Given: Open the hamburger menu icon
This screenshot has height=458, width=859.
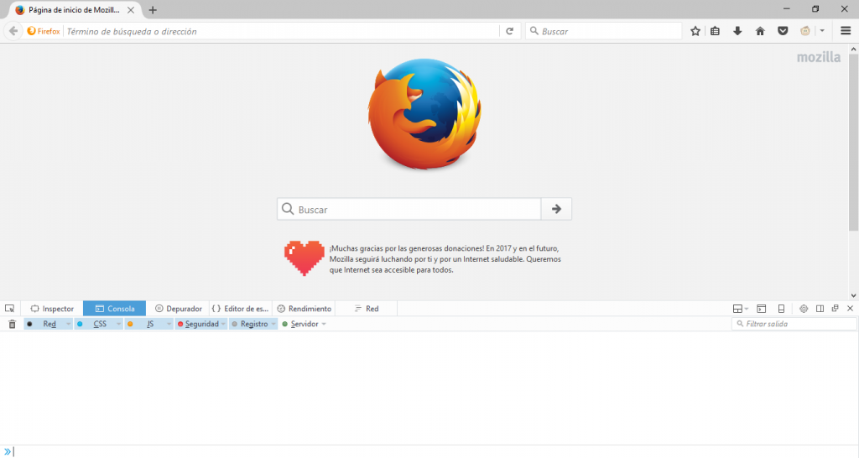Looking at the screenshot, I should click(x=846, y=31).
